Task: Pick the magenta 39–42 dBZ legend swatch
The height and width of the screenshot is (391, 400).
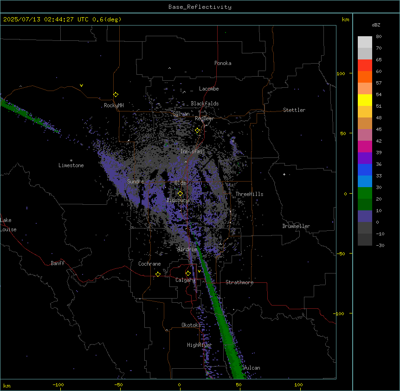Action: (x=365, y=146)
